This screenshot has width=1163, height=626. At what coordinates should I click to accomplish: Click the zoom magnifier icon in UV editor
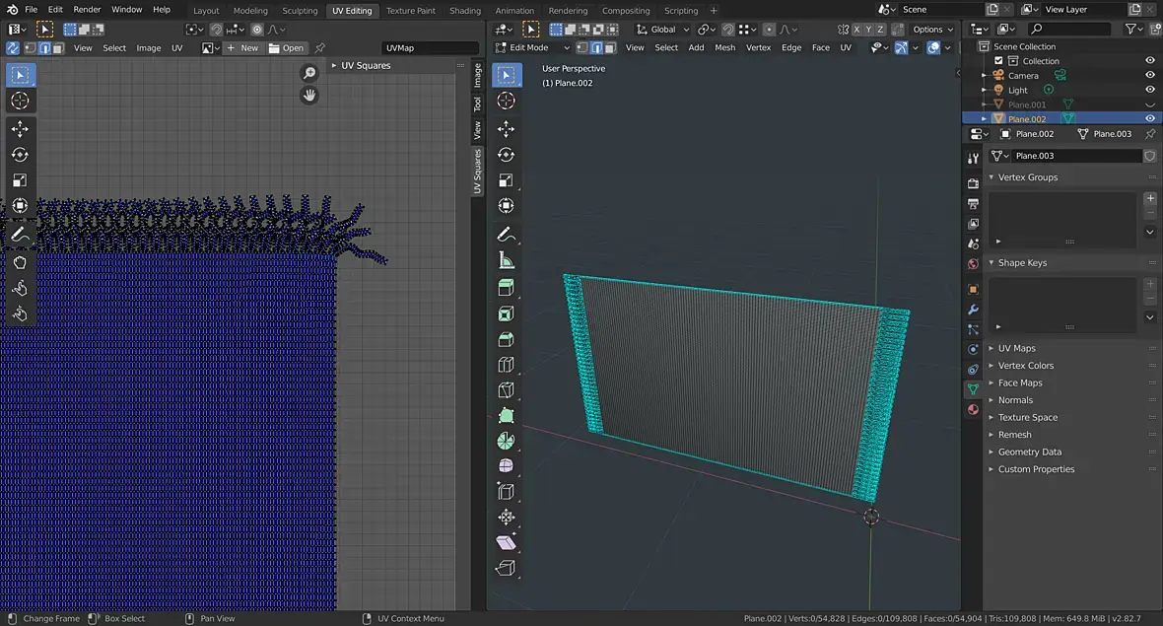coord(309,73)
